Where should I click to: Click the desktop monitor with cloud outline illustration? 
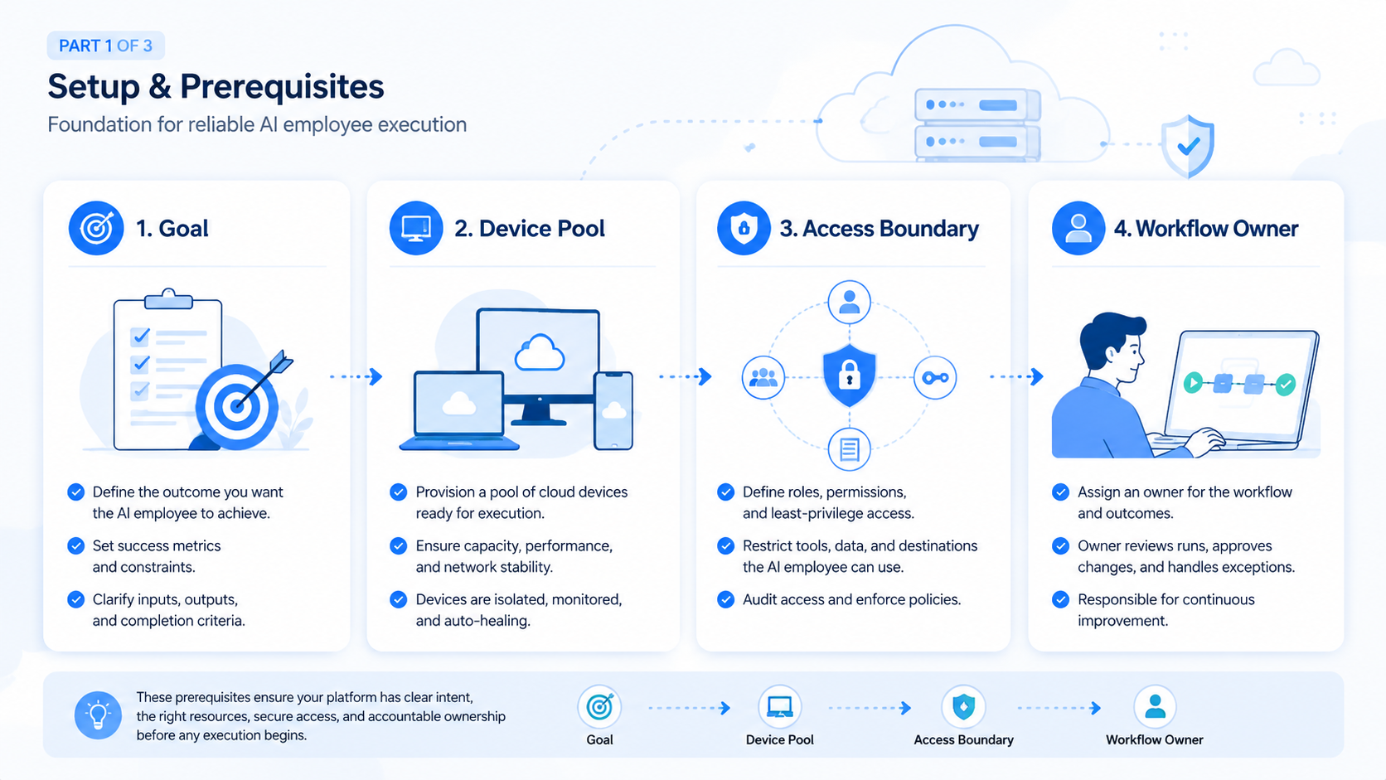click(539, 367)
